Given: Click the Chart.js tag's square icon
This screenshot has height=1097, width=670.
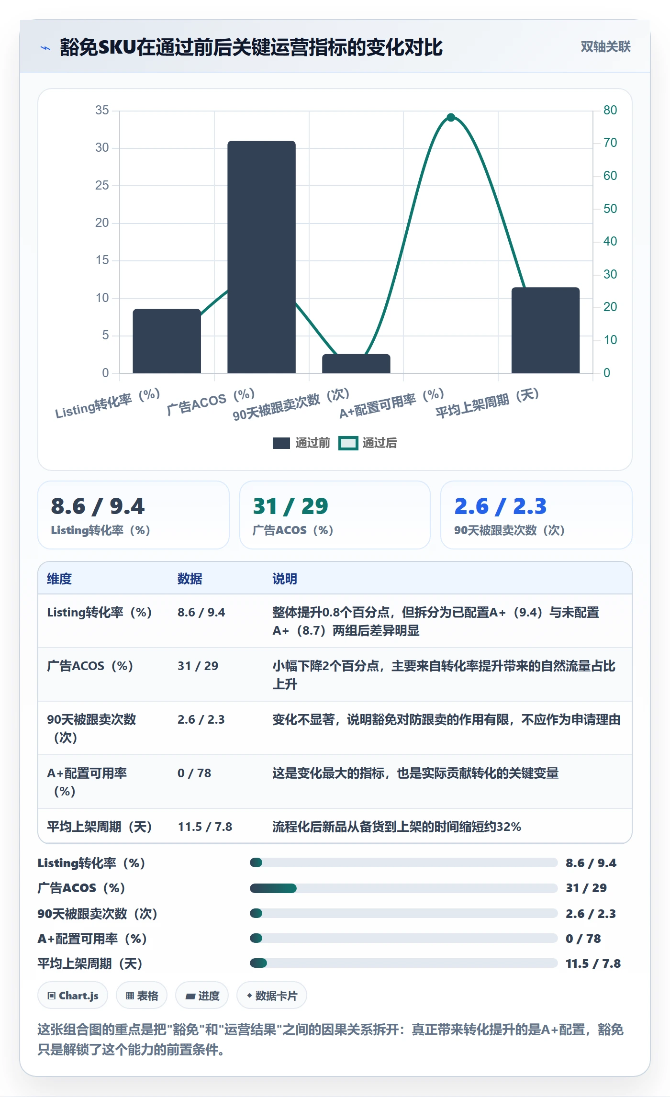Looking at the screenshot, I should pyautogui.click(x=52, y=996).
